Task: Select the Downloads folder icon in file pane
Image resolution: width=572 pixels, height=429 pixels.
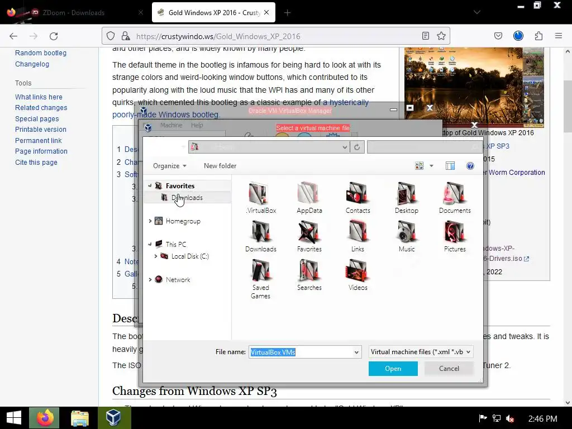Action: [260, 232]
